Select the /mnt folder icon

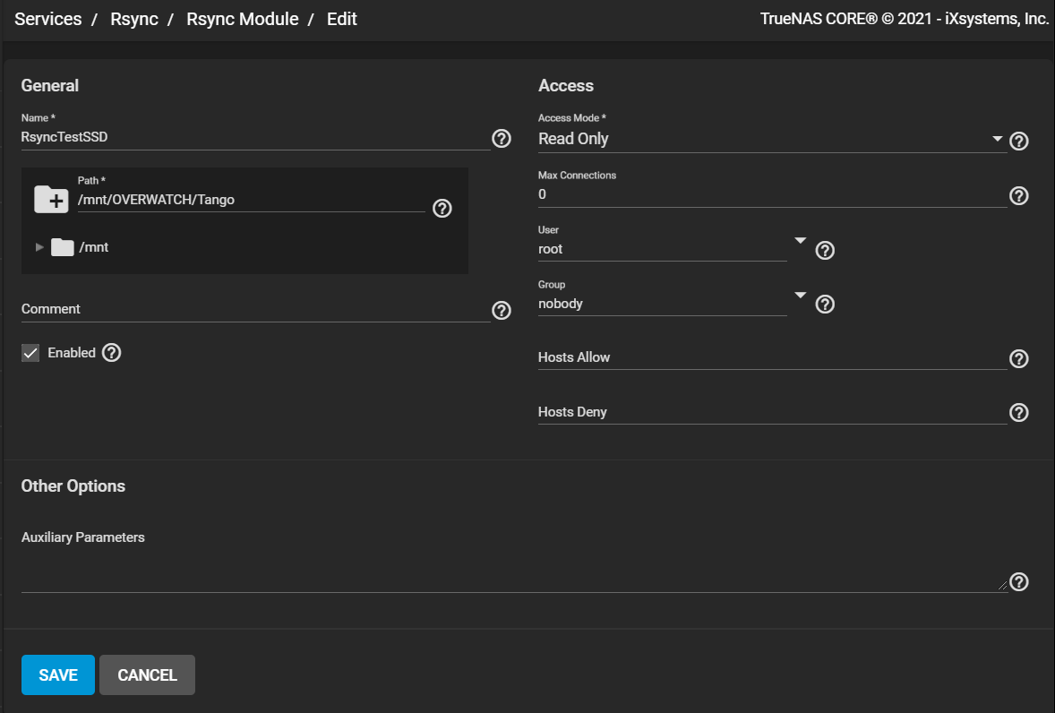tap(63, 247)
